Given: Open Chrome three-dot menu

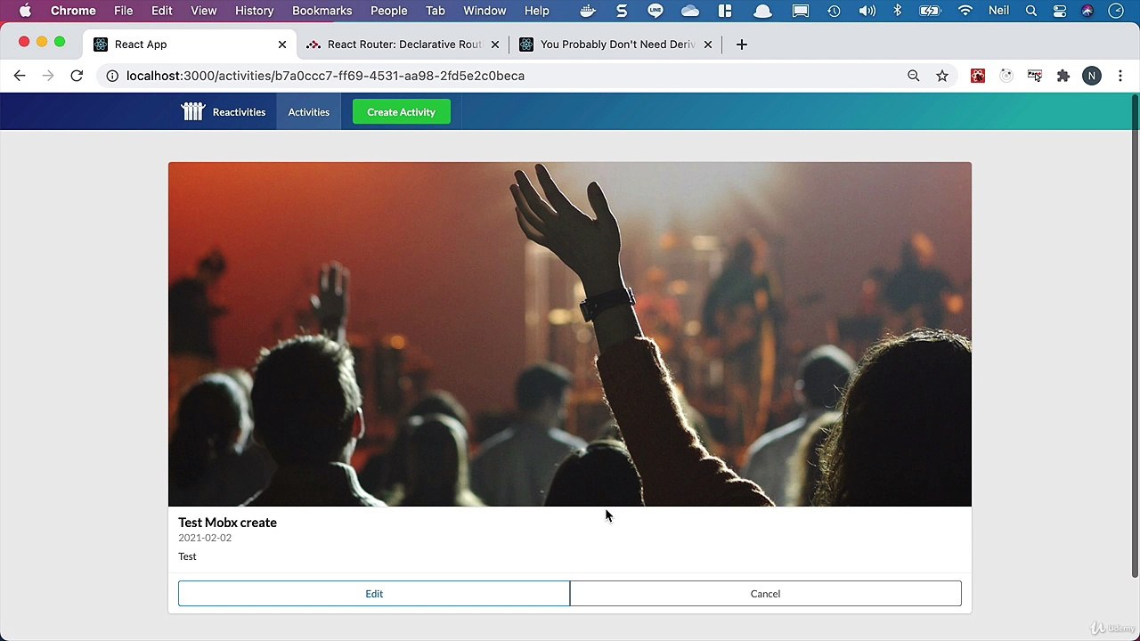Looking at the screenshot, I should pyautogui.click(x=1120, y=76).
